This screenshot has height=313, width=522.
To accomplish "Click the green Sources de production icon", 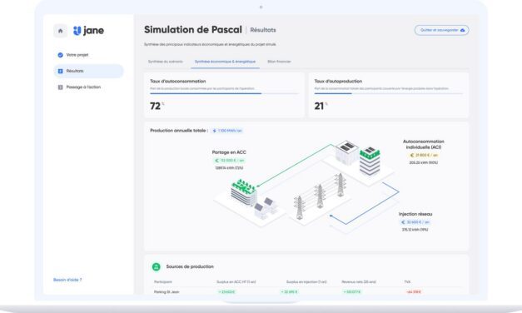I will pos(157,266).
